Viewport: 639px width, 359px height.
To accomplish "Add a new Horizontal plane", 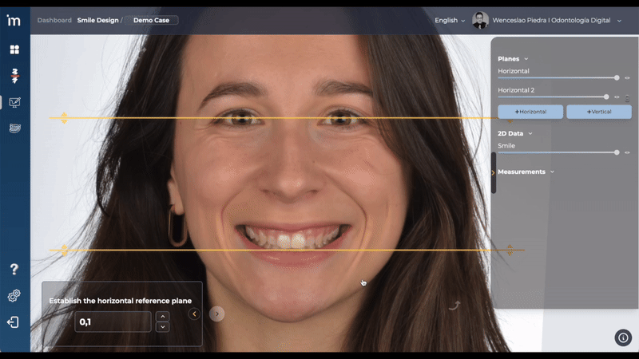I will [x=530, y=112].
